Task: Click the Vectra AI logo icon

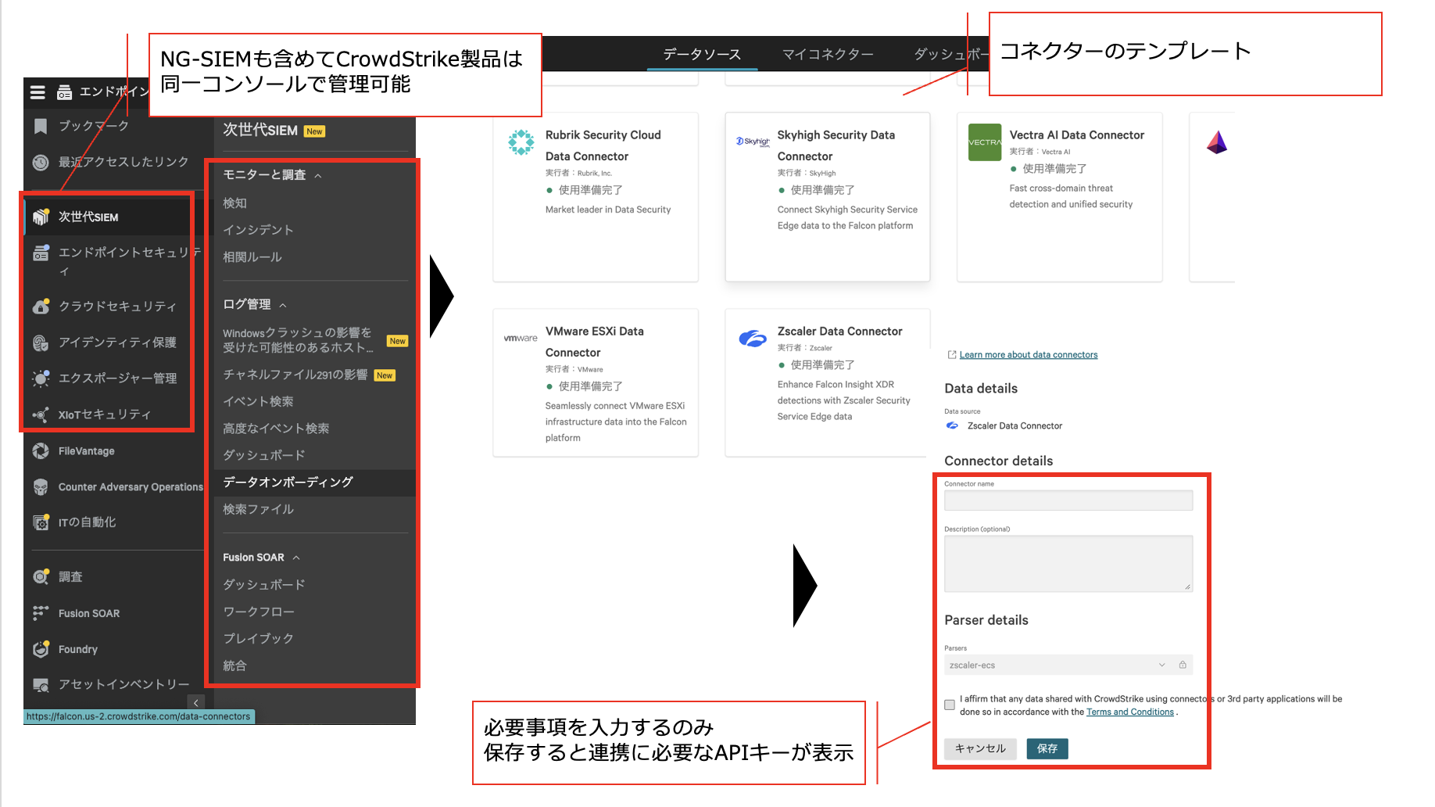Action: (x=984, y=142)
